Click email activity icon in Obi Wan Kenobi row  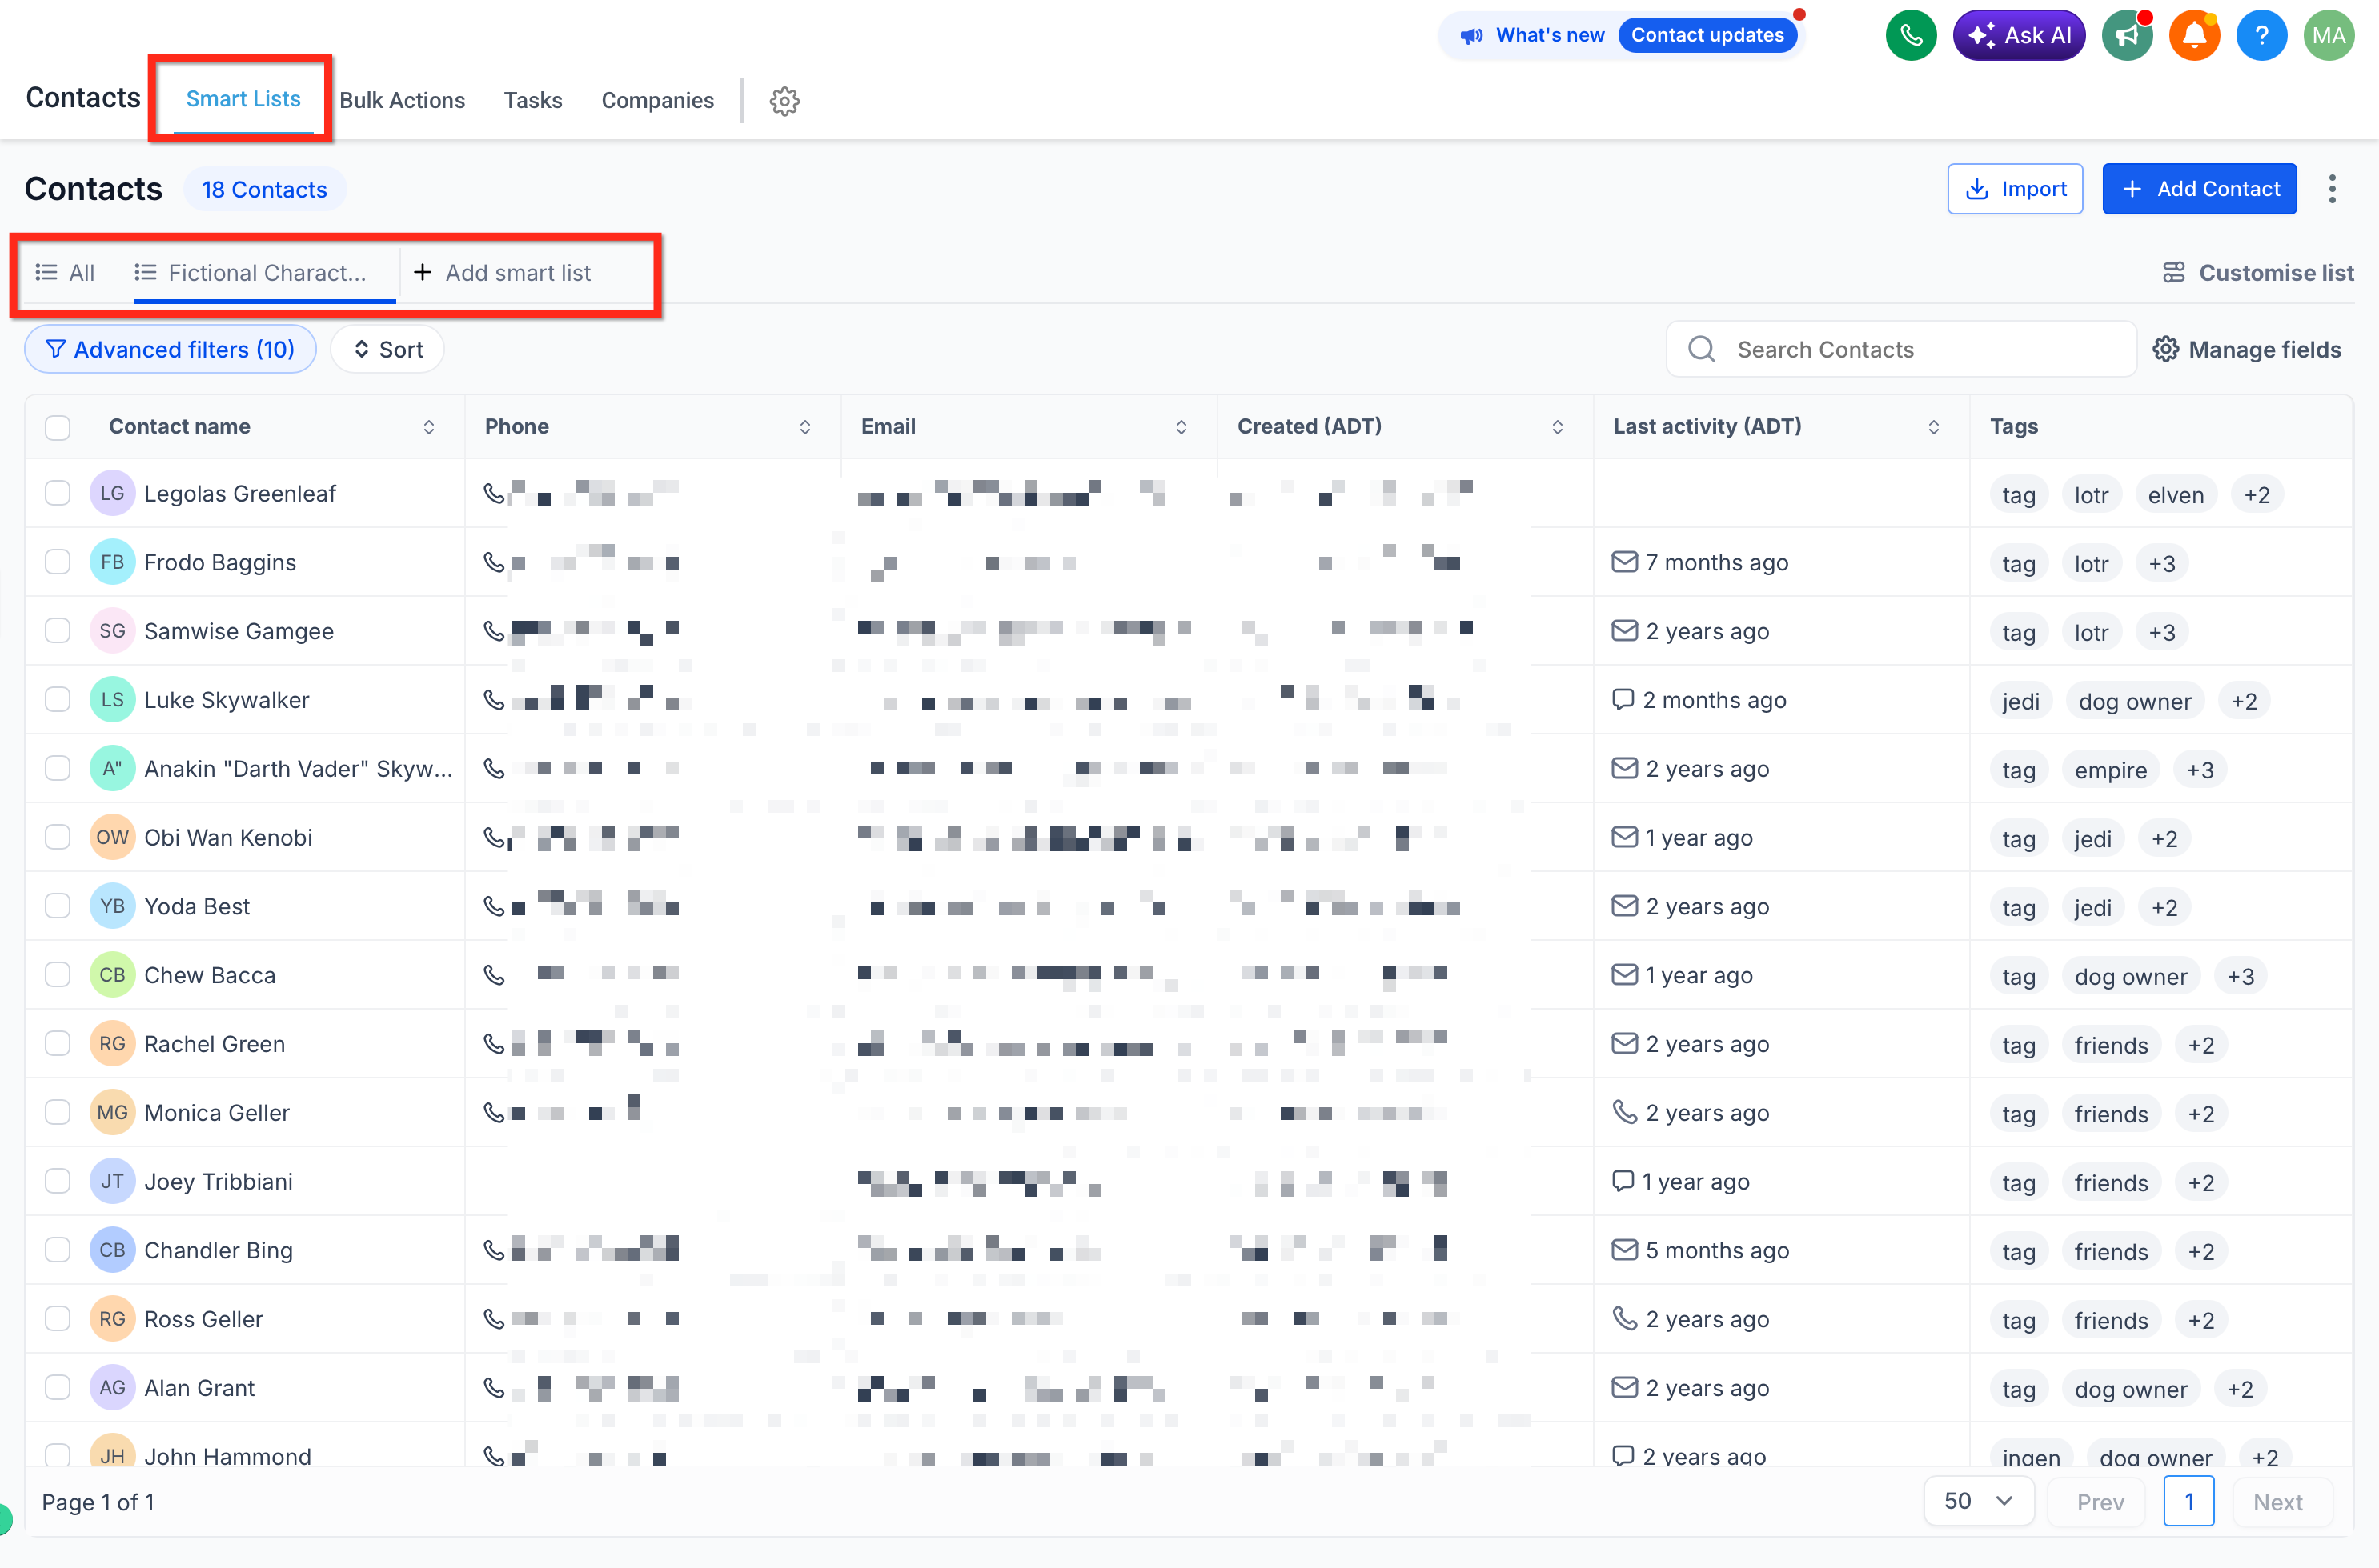(1625, 837)
